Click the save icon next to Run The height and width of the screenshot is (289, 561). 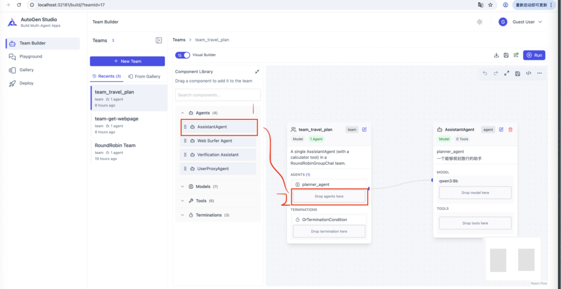click(506, 55)
